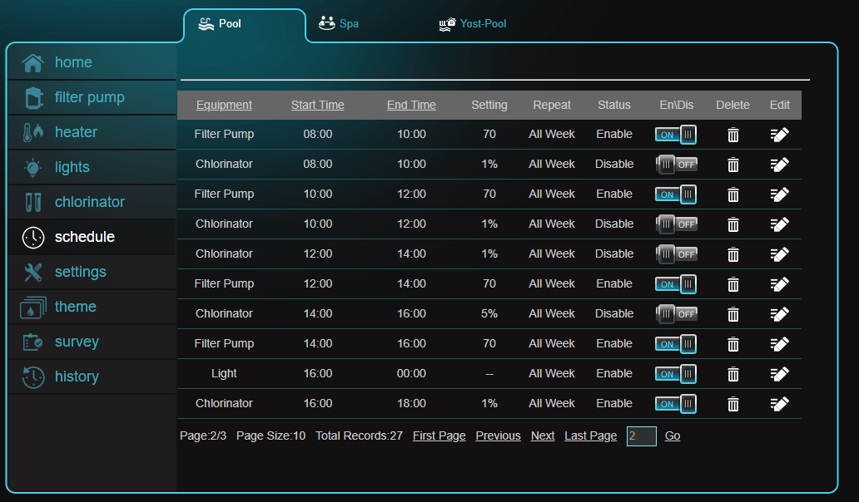Screen dimensions: 859x502
Task: Jump to the Last Page
Action: pyautogui.click(x=591, y=436)
